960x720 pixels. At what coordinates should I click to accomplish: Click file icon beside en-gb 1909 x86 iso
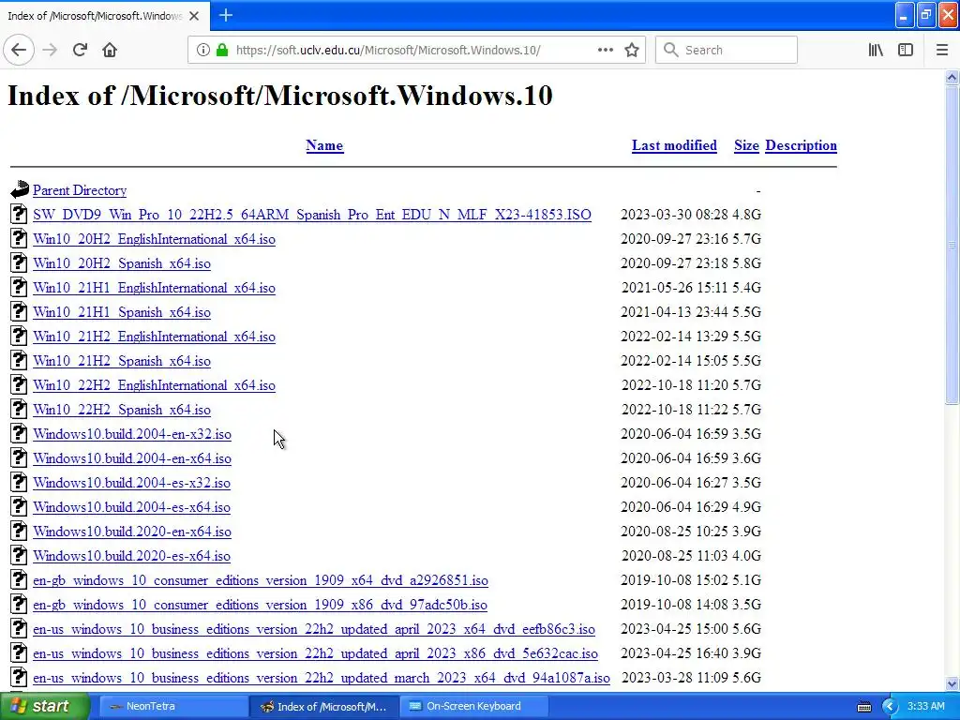tap(19, 604)
